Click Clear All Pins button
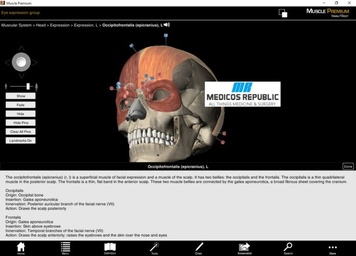Viewport: 356px width, 256px height. tap(20, 132)
